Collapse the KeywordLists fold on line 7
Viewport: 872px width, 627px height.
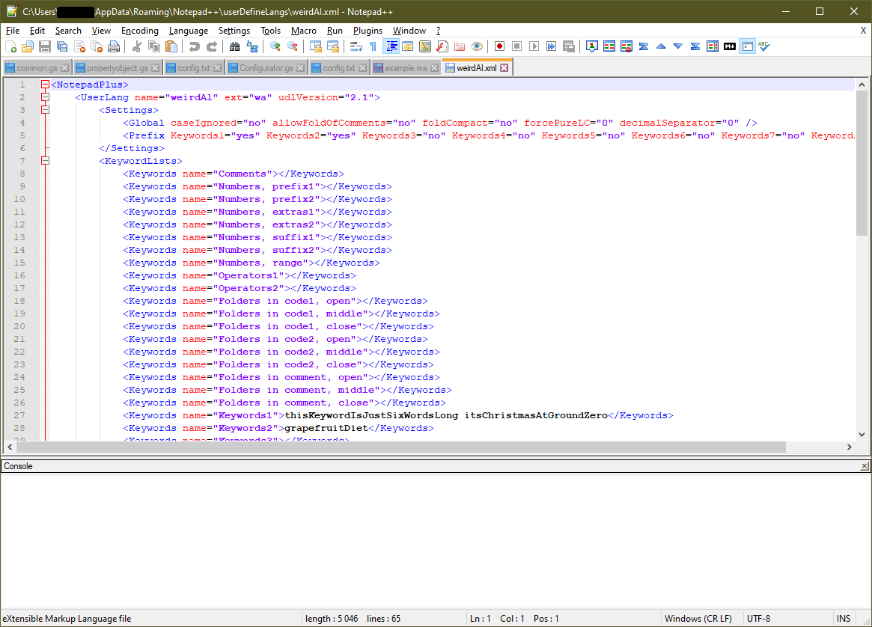pyautogui.click(x=45, y=161)
